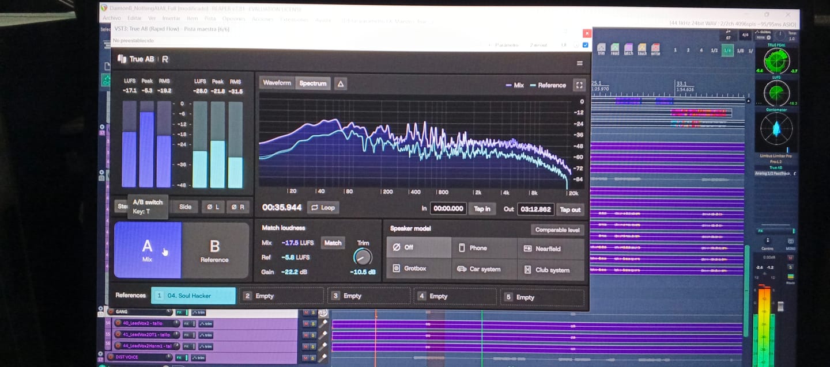Click the fullscreen analyzer icon
This screenshot has width=830, height=367.
(579, 85)
